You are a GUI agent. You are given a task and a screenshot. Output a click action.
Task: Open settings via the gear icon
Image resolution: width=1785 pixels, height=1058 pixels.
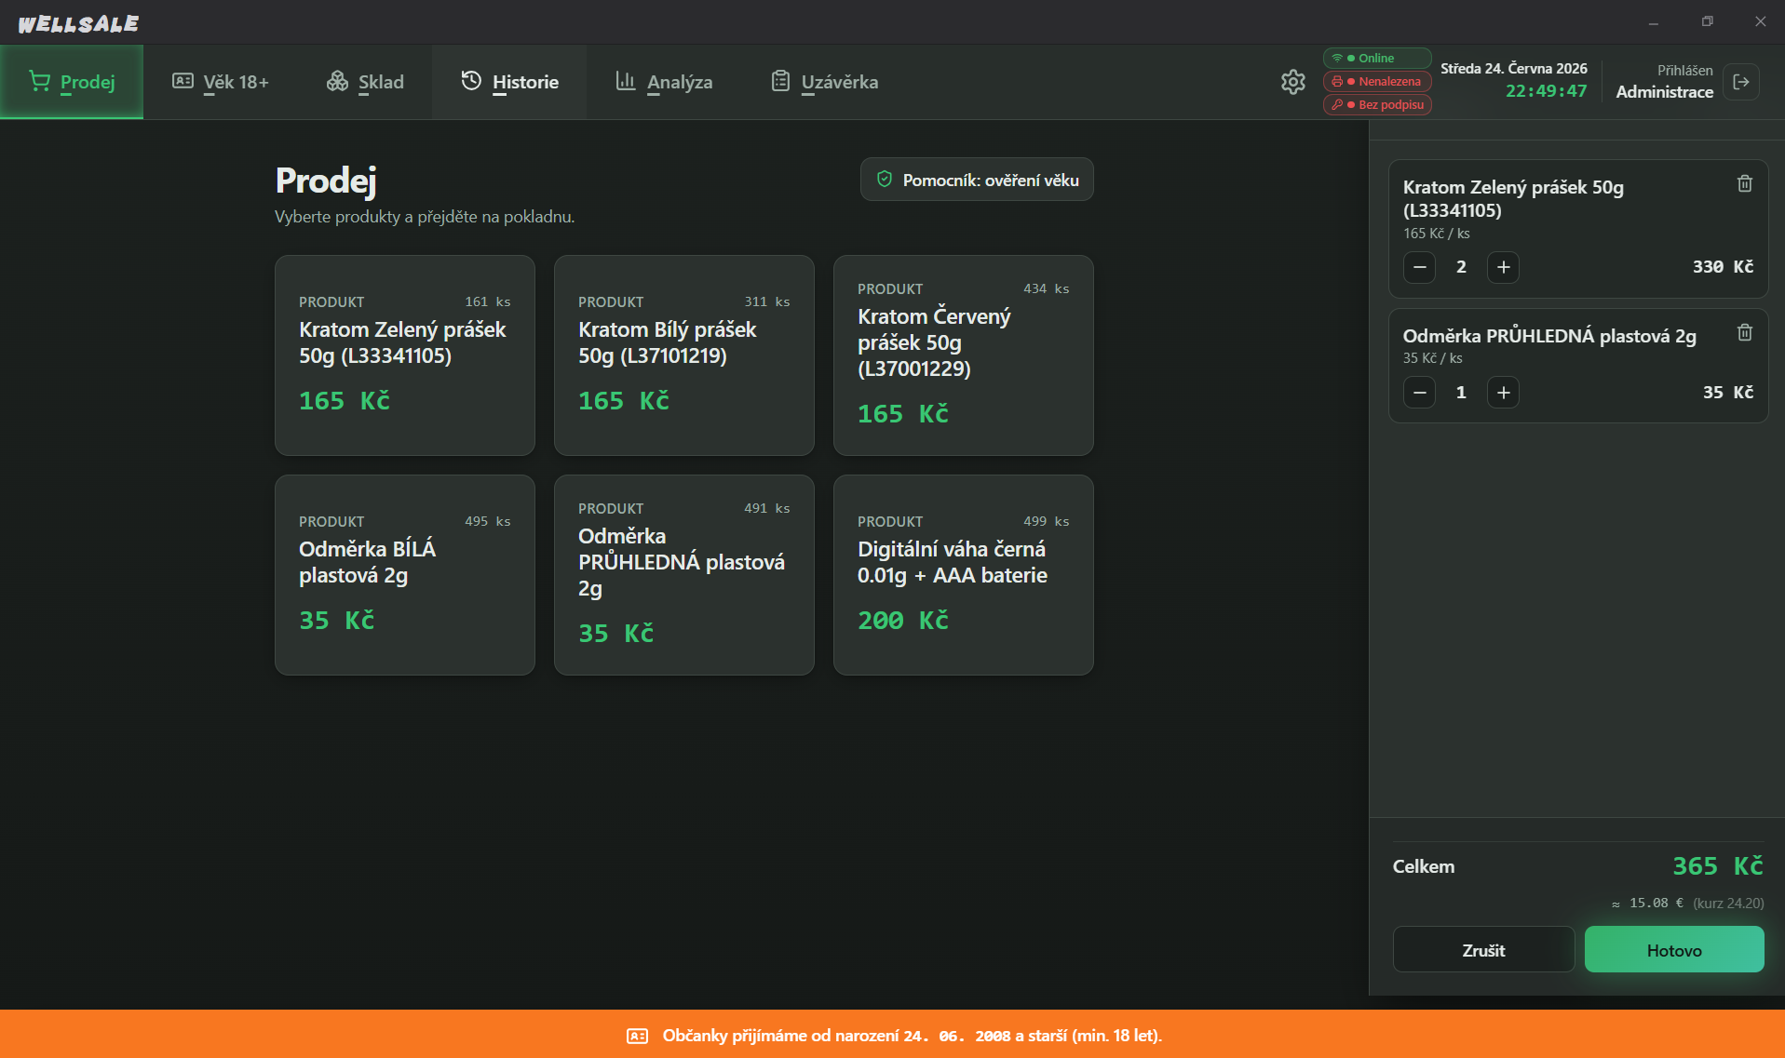click(x=1292, y=82)
